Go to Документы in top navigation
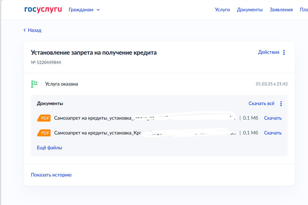The height and width of the screenshot is (205, 308). [x=250, y=10]
